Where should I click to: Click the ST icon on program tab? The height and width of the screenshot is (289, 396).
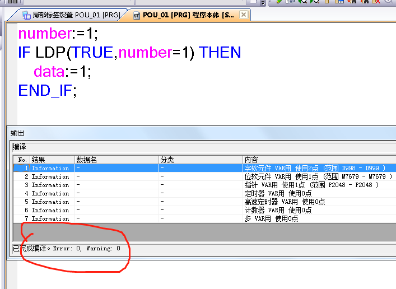point(137,15)
